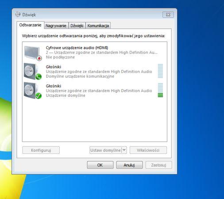The image size is (224, 199).
Task: Click the Dźwięk sound icon in title bar
Action: pos(18,14)
